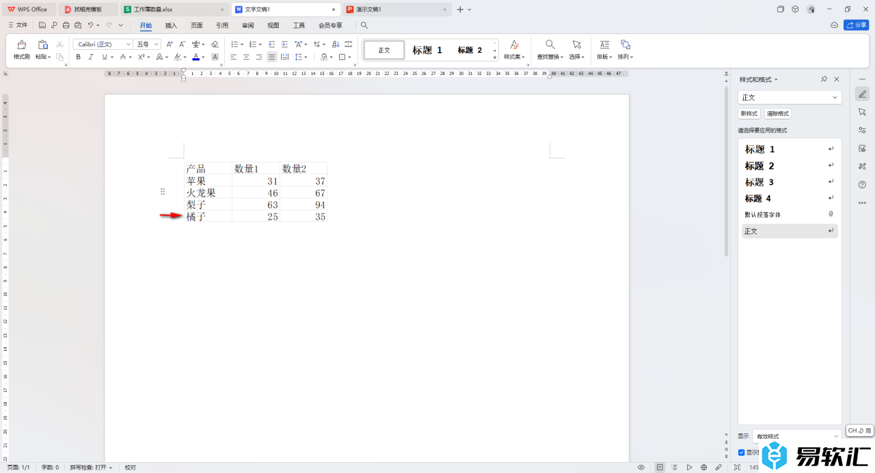The image size is (875, 473).
Task: Open the 有效样式 display dropdown
Action: coord(797,436)
